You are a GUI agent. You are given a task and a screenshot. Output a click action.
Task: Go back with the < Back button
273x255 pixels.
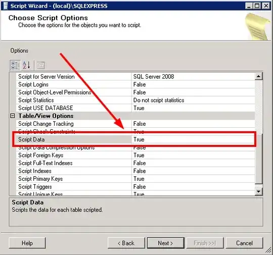coord(126,243)
